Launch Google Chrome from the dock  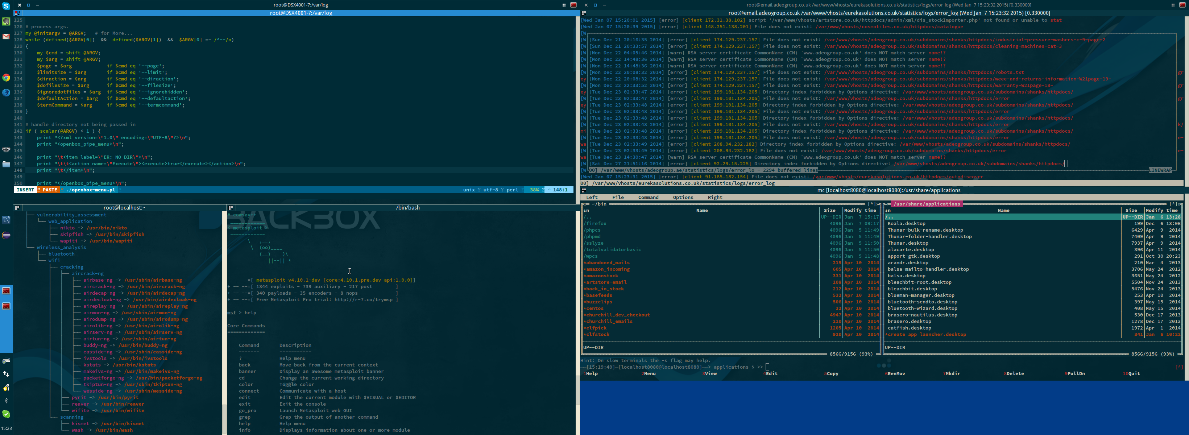click(6, 78)
